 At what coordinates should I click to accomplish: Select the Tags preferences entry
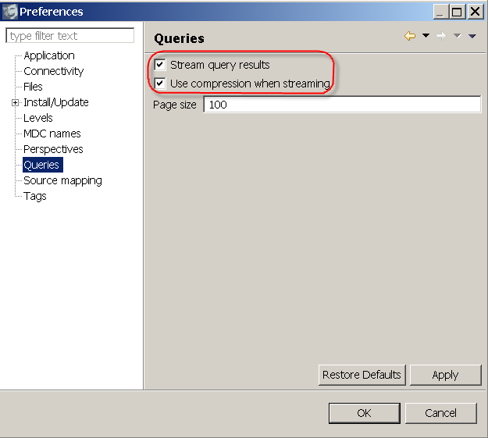coord(35,196)
